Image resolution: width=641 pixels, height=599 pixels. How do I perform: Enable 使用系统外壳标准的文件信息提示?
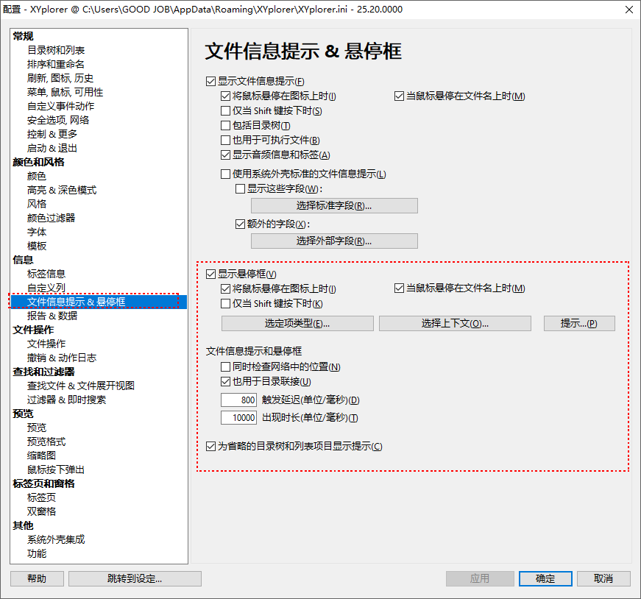pos(226,174)
